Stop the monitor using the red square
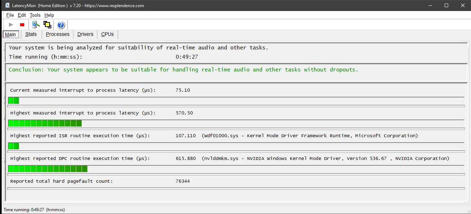 [x=22, y=25]
